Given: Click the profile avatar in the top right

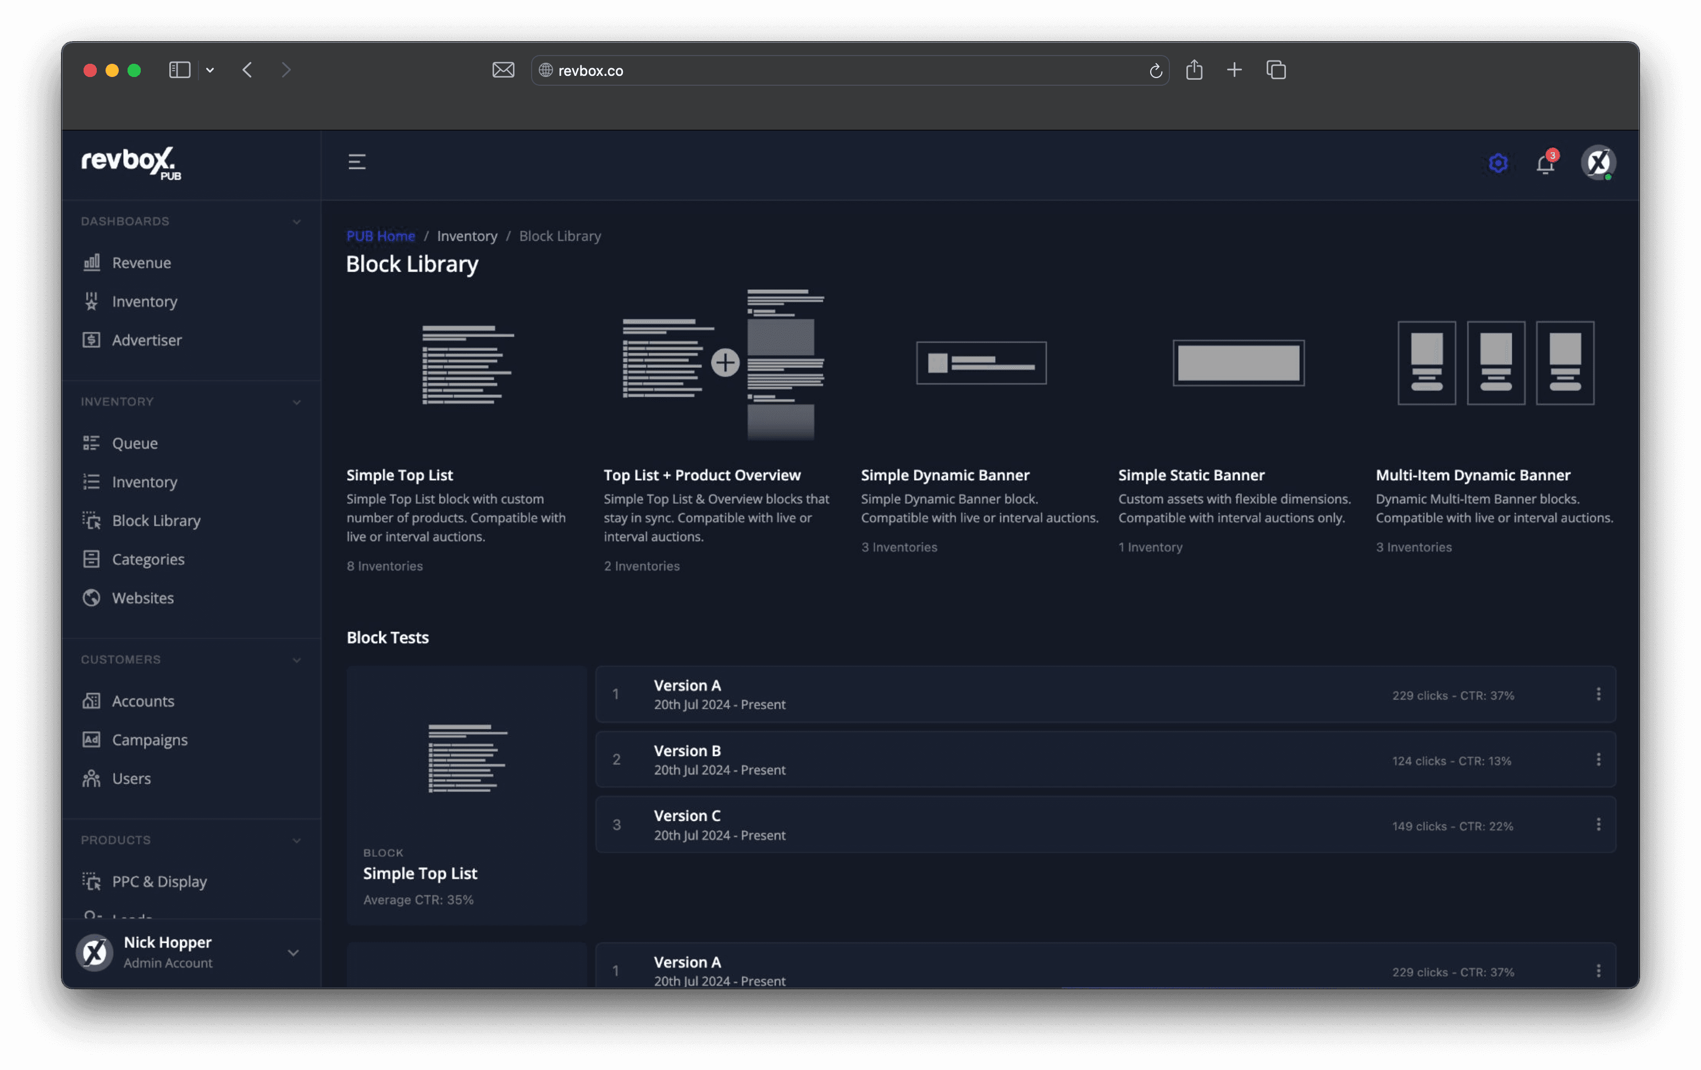Looking at the screenshot, I should (1599, 162).
